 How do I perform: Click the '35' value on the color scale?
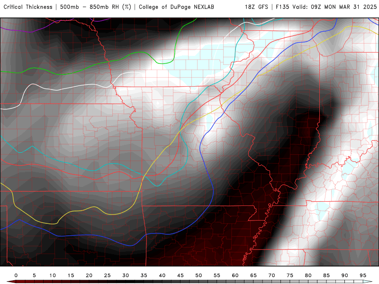(x=144, y=275)
